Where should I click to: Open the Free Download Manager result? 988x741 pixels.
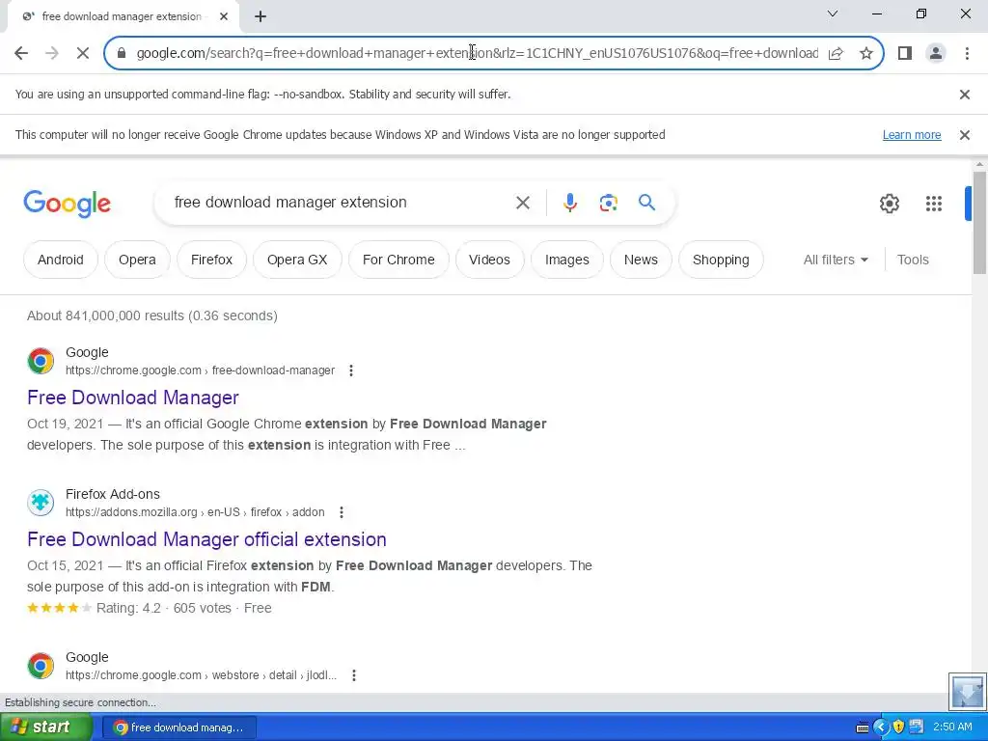click(x=133, y=398)
